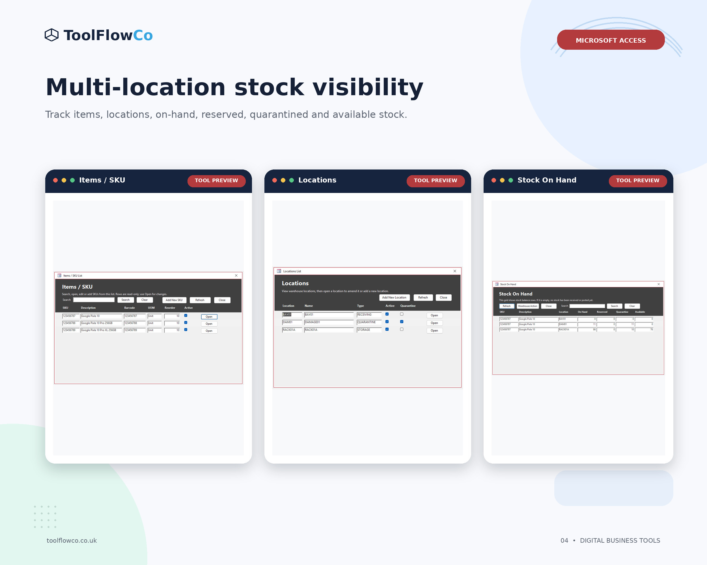Toggle Active checkbox for SKU 123456787

(186, 316)
